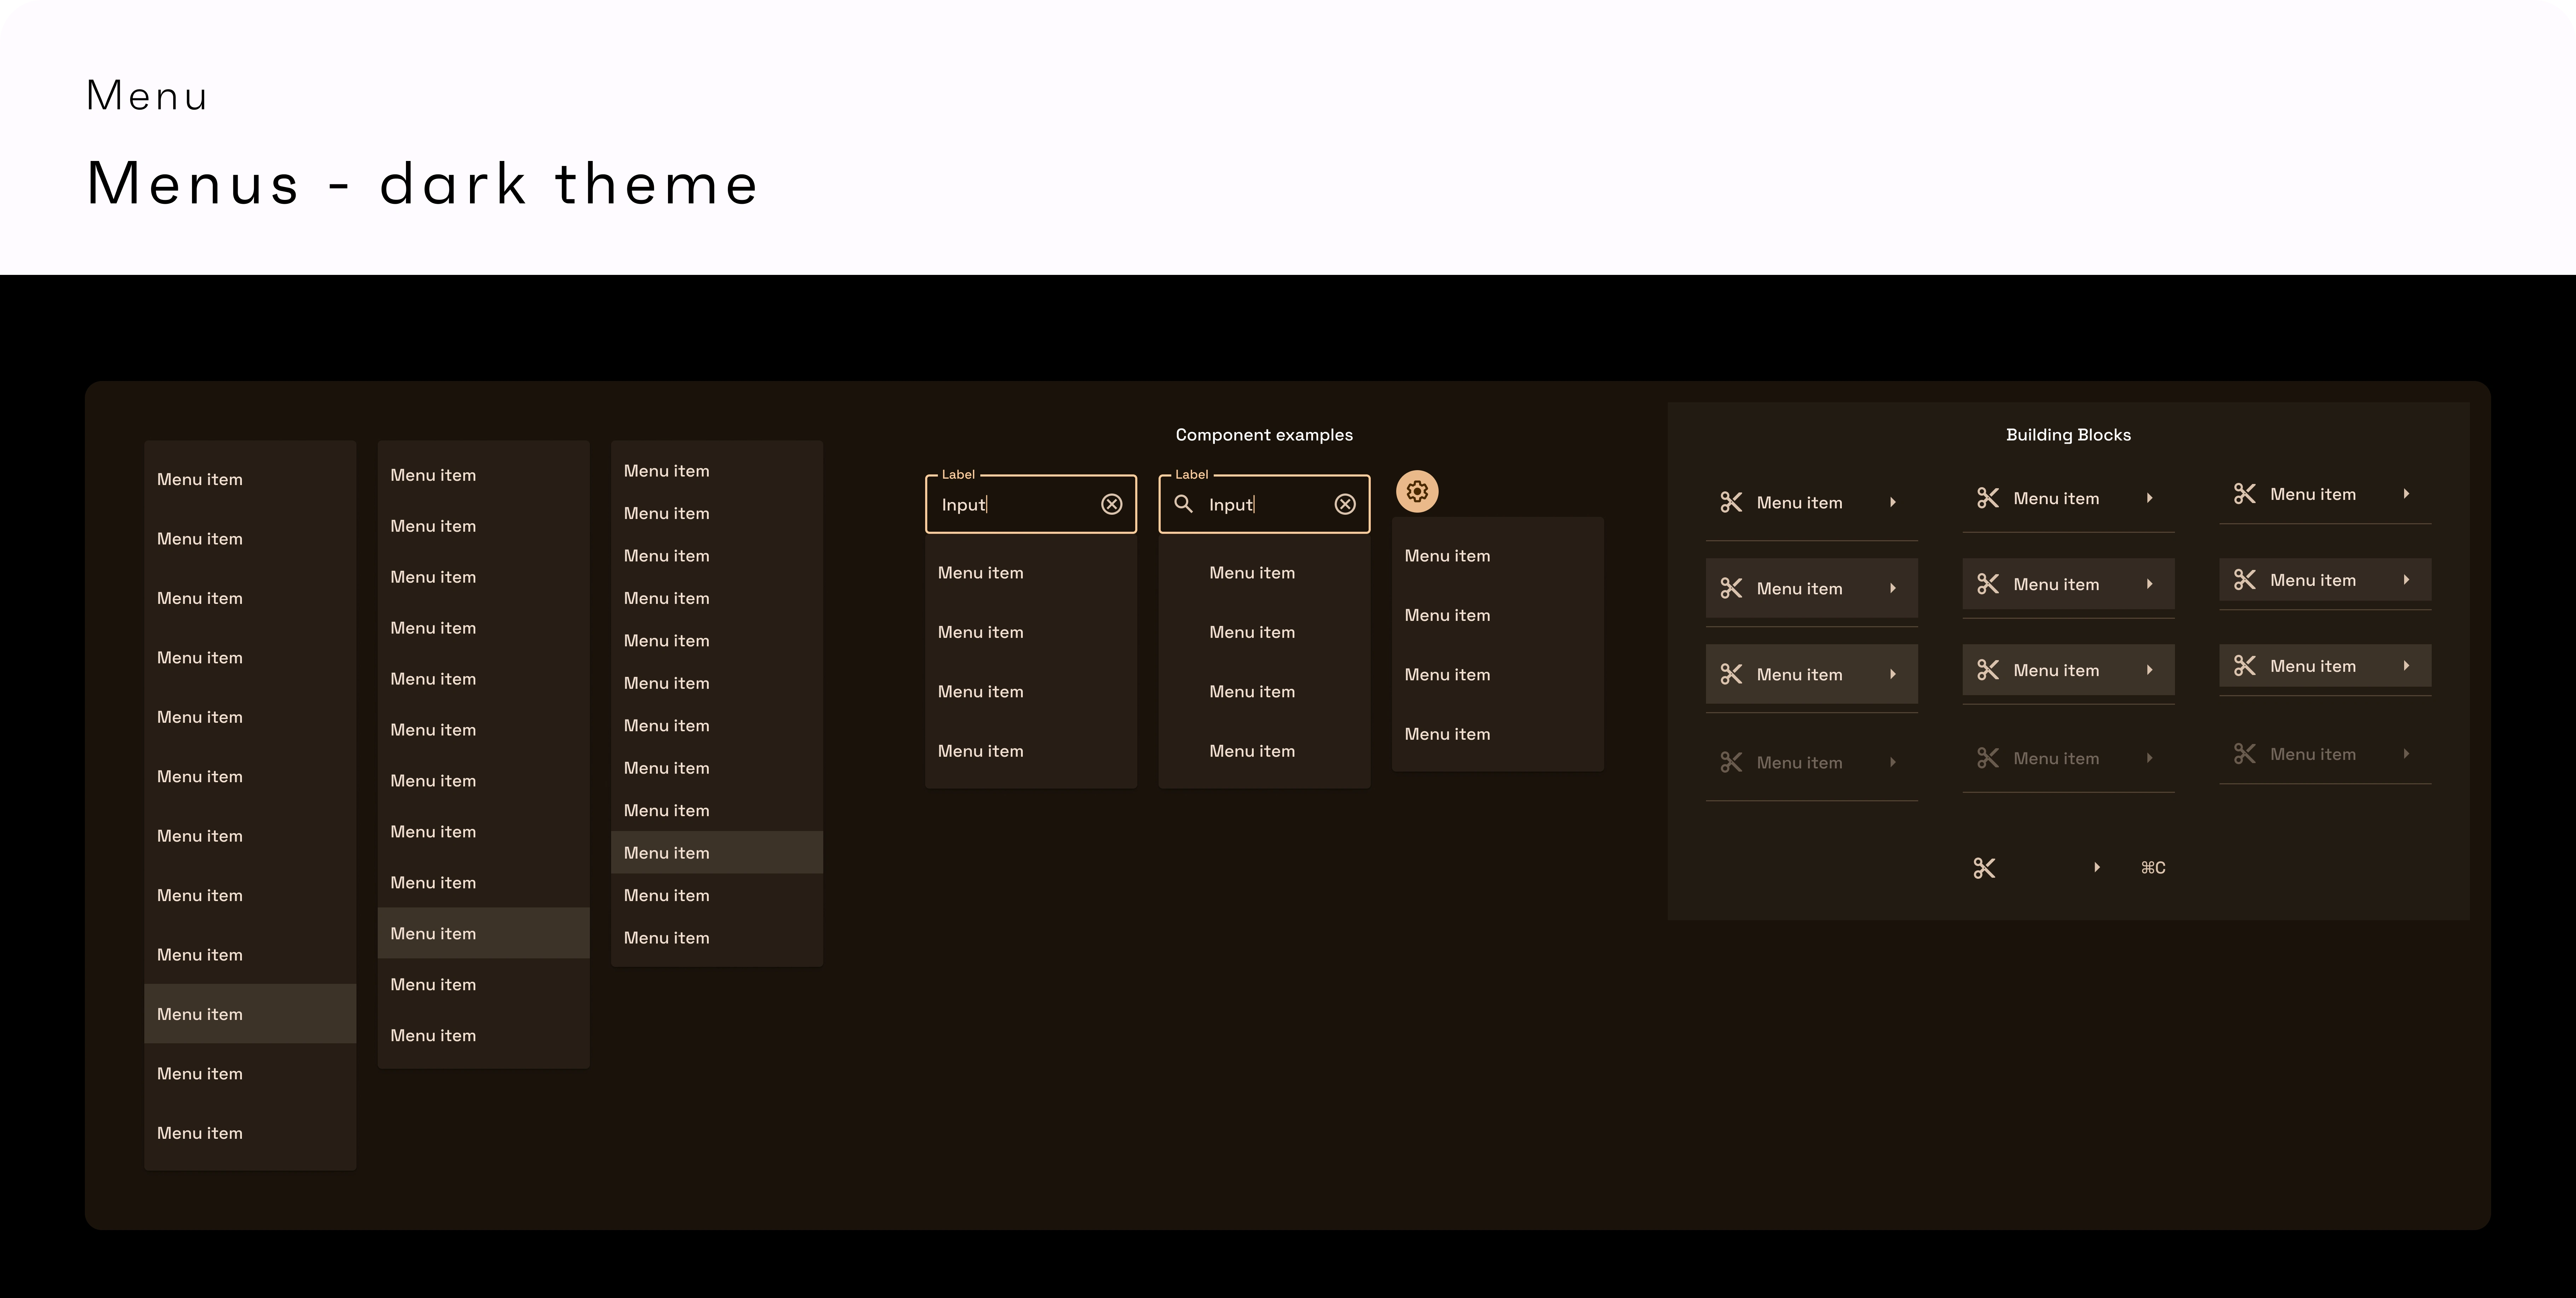Submenu arrow on dimmed item, right Building Blocks column

[x=2407, y=754]
